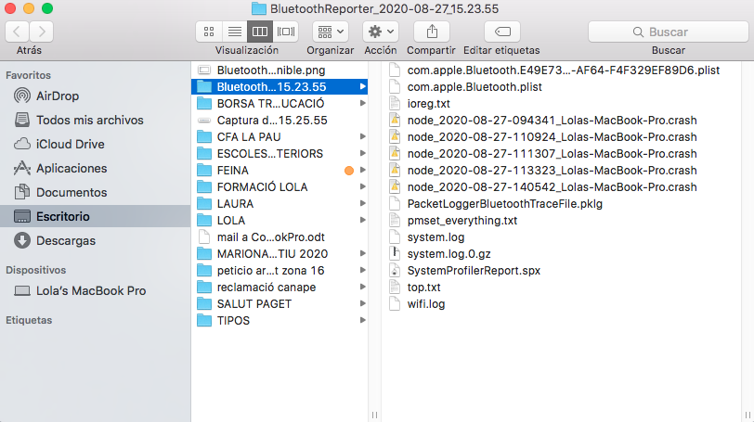Screen dimensions: 754x422
Task: Select the system.log file
Action: tap(563, 237)
